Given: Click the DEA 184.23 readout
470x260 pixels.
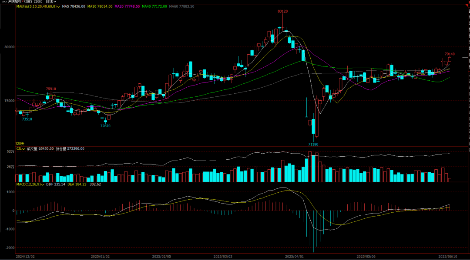Looking at the screenshot, I should tap(77, 184).
